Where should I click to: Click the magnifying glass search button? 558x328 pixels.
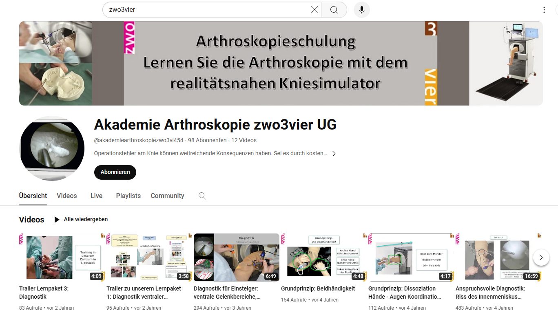(334, 10)
